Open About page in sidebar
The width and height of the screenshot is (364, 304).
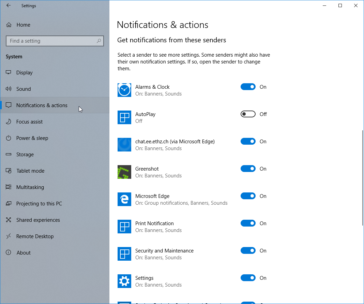pos(55,252)
